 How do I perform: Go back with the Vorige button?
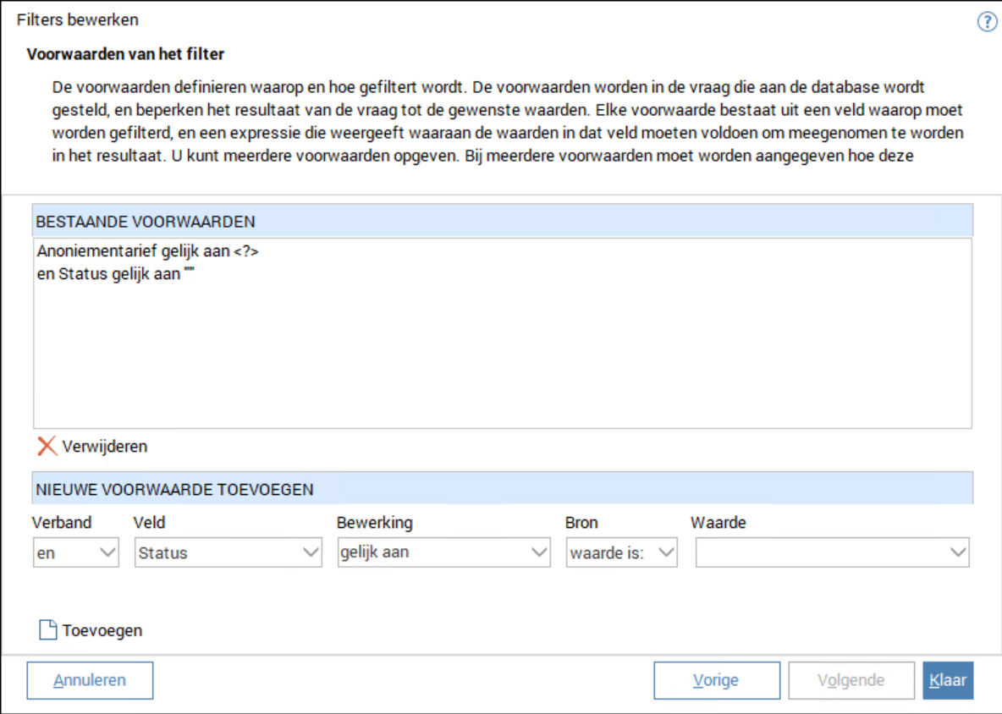pos(716,680)
